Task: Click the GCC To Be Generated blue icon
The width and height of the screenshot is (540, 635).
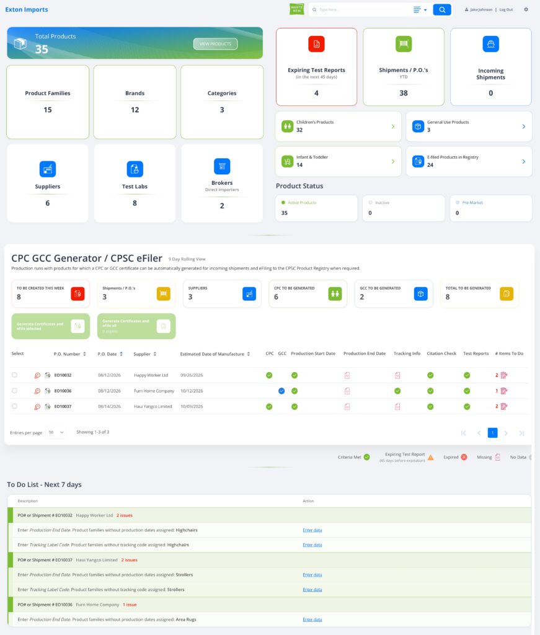Action: (x=420, y=293)
